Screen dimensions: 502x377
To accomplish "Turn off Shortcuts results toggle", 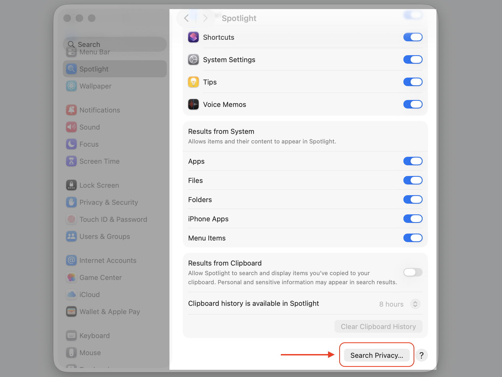I will pyautogui.click(x=413, y=37).
